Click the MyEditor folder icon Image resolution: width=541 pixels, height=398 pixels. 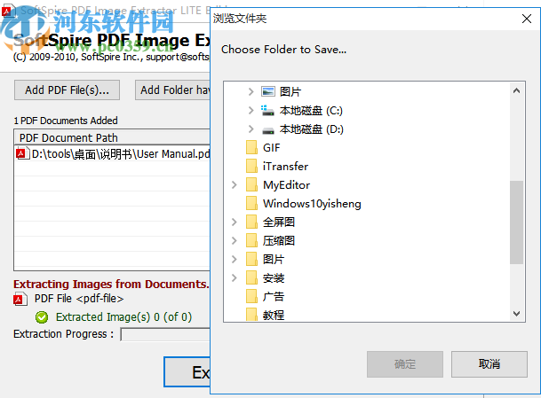(x=252, y=185)
